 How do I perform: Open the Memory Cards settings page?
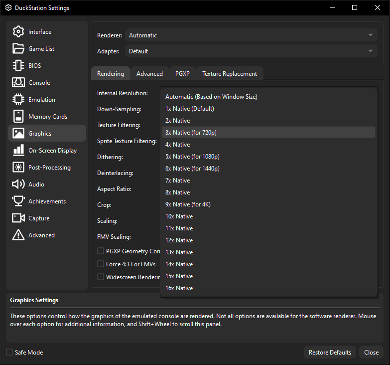(47, 116)
